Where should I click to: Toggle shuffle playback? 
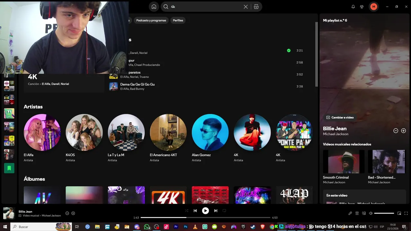pos(187,211)
